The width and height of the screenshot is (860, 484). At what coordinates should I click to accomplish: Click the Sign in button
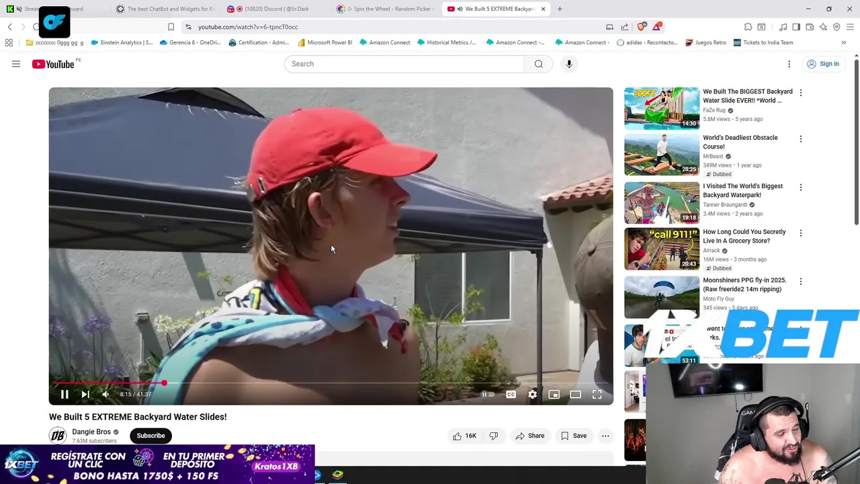click(x=823, y=64)
